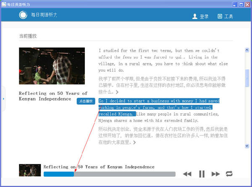Skip forward to the next track
This screenshot has height=187, width=252.
point(215,174)
